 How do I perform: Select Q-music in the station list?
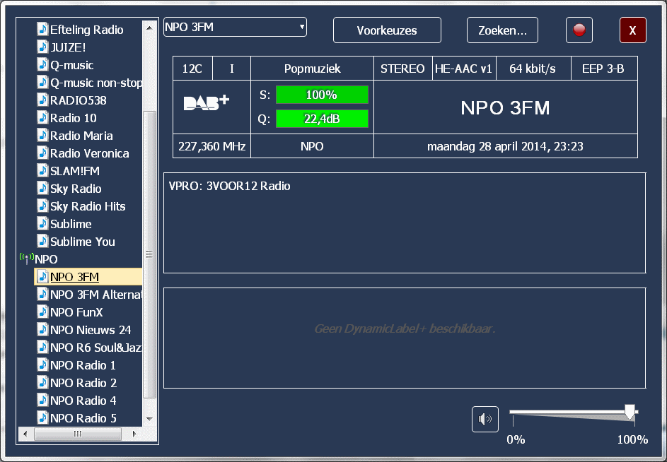(x=72, y=65)
